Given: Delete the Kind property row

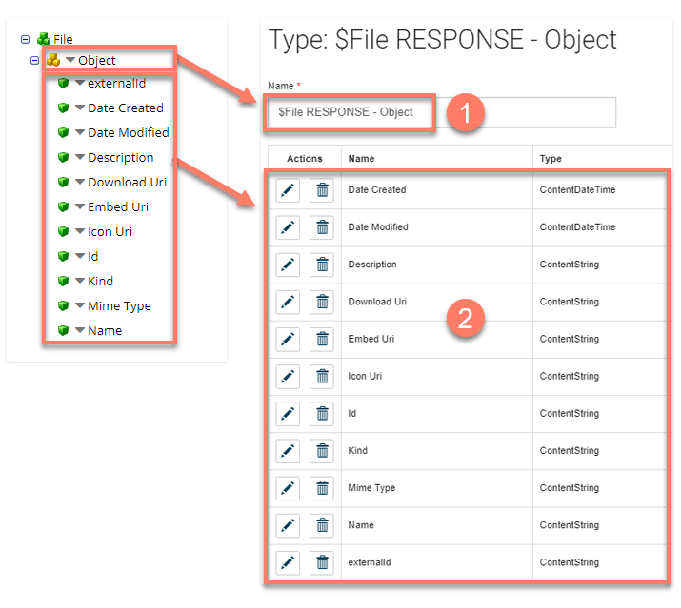Looking at the screenshot, I should (322, 451).
